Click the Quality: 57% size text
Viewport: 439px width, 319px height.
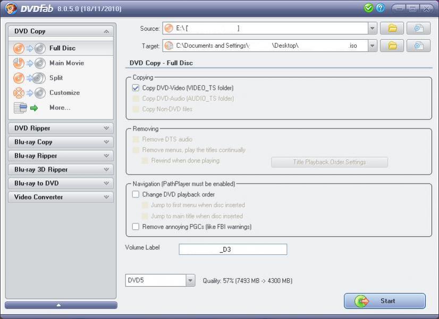pos(248,281)
